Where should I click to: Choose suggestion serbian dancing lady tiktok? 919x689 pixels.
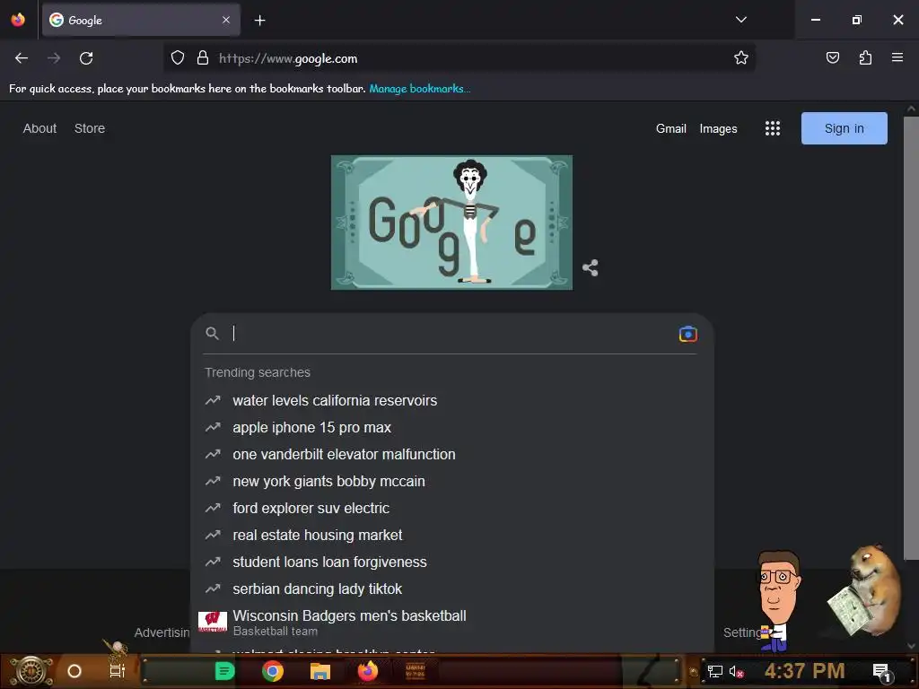coord(452,589)
